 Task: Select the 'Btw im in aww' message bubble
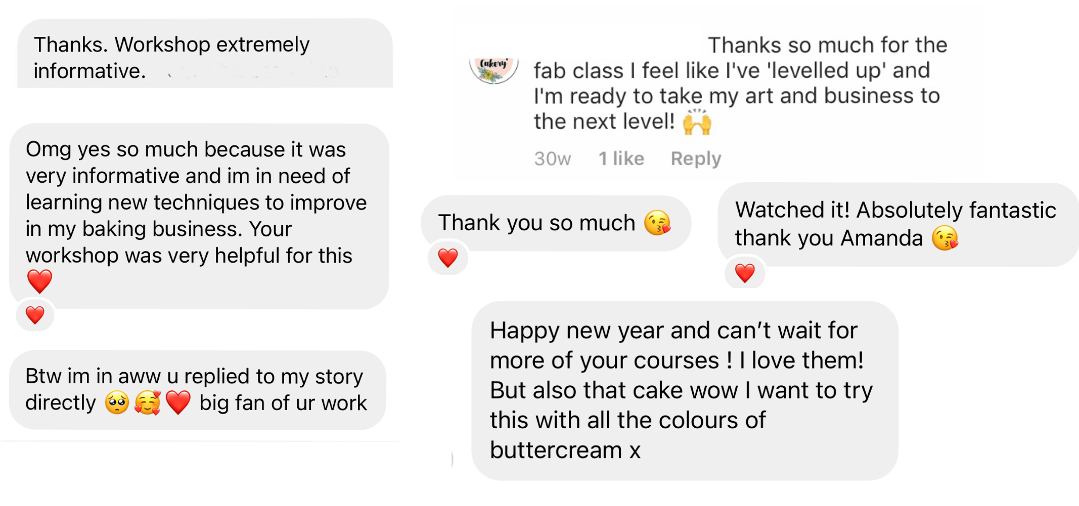[198, 390]
